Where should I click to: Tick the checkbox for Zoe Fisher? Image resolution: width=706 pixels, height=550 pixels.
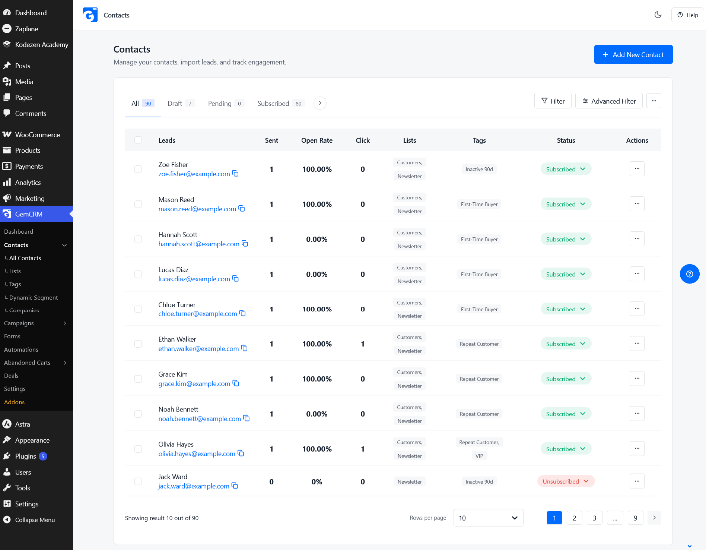138,169
